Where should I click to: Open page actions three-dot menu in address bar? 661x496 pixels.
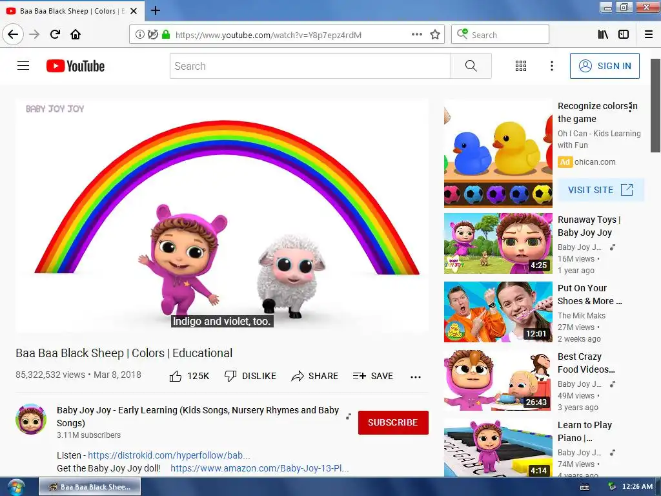[x=417, y=35]
